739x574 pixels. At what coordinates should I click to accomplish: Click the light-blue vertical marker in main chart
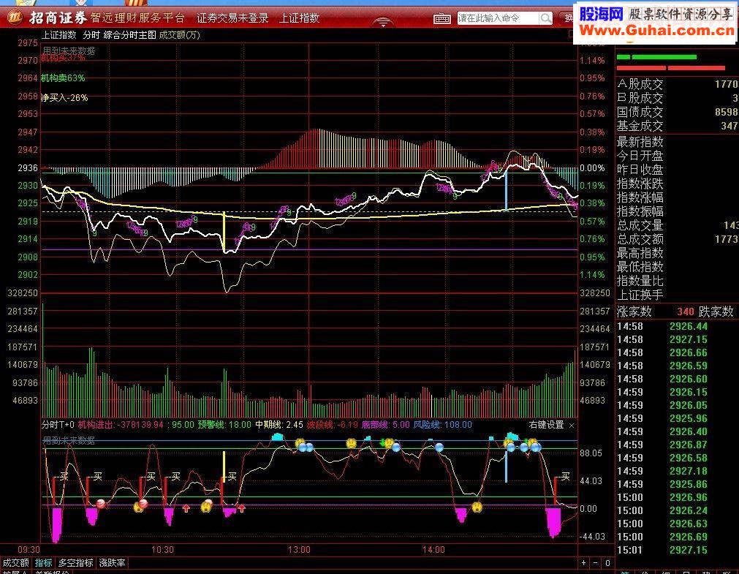[506, 190]
